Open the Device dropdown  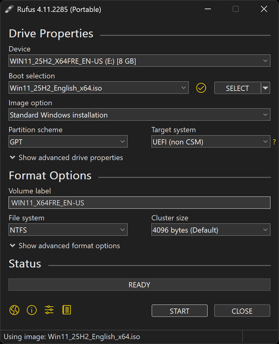139,61
